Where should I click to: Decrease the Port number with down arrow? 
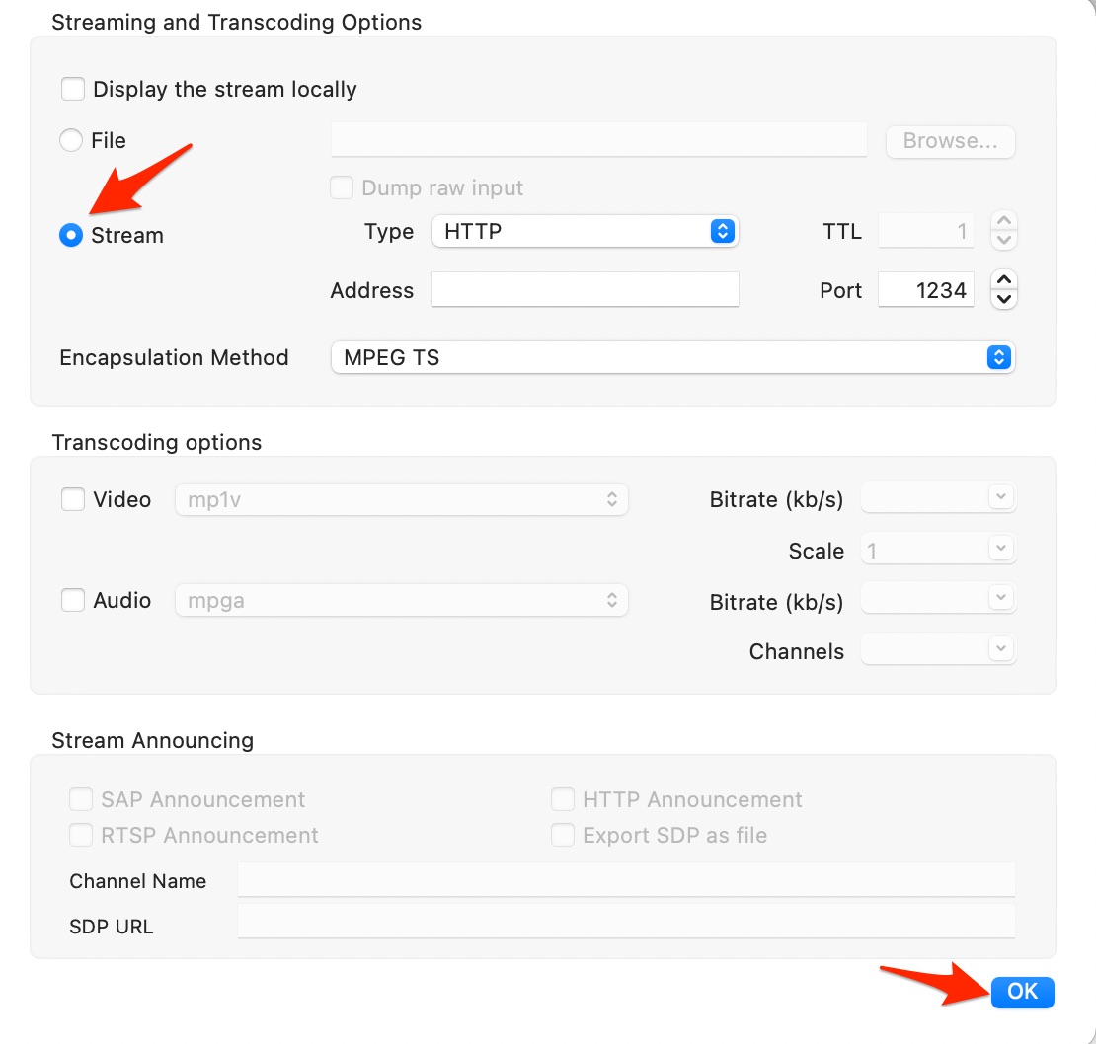pyautogui.click(x=1004, y=300)
